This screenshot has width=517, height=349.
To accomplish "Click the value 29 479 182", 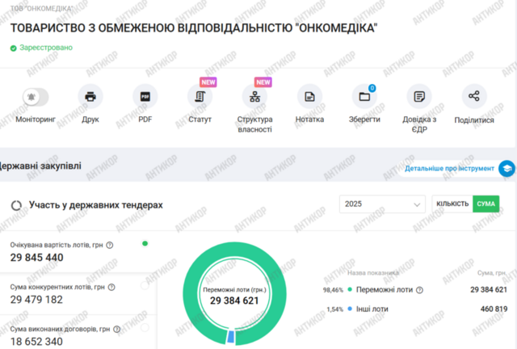I will (36, 300).
